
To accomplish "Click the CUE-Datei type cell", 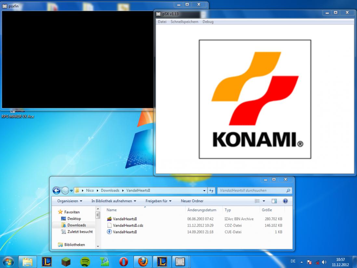I will pos(233,232).
